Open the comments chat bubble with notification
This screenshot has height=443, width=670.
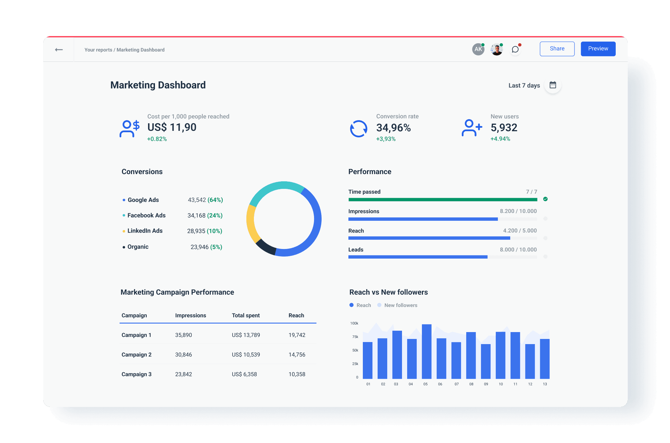[515, 49]
